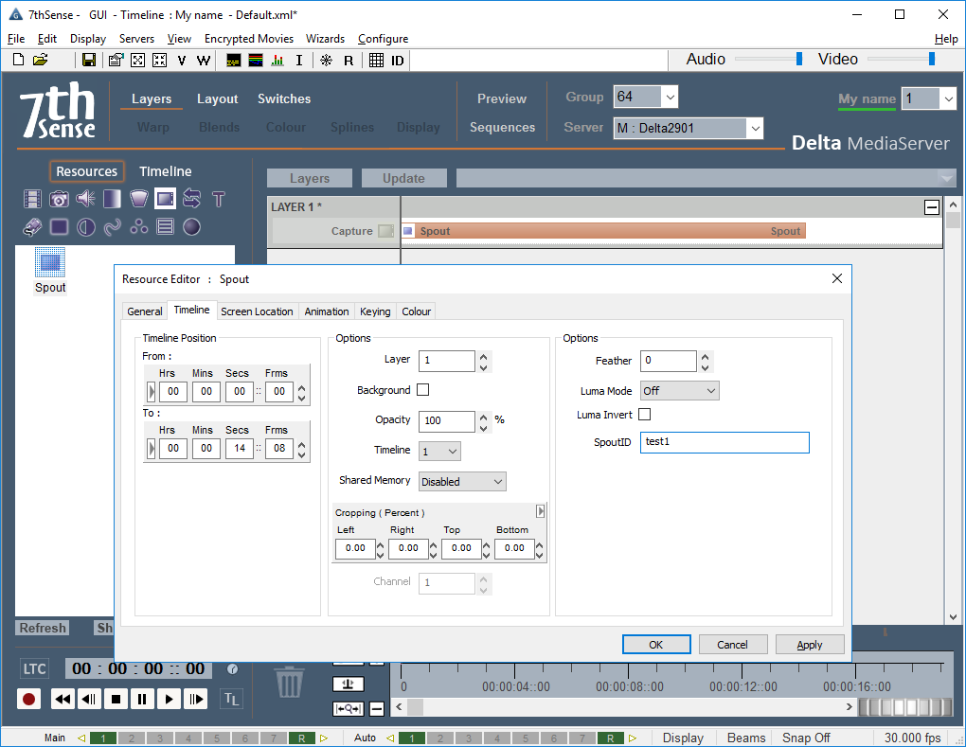
Task: Open the Encrypted Movies menu
Action: pos(249,39)
